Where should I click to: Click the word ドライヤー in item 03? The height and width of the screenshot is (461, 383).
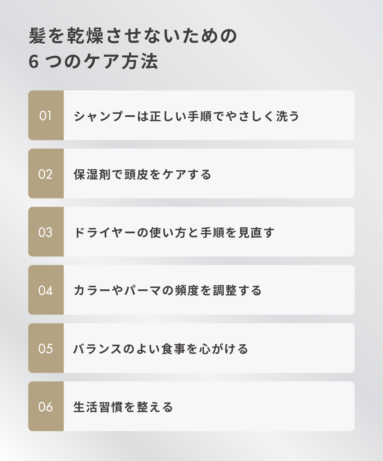coord(105,232)
